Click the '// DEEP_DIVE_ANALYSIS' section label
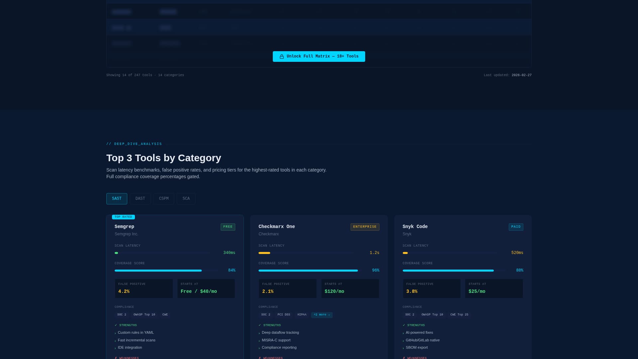The width and height of the screenshot is (638, 359). point(134,144)
